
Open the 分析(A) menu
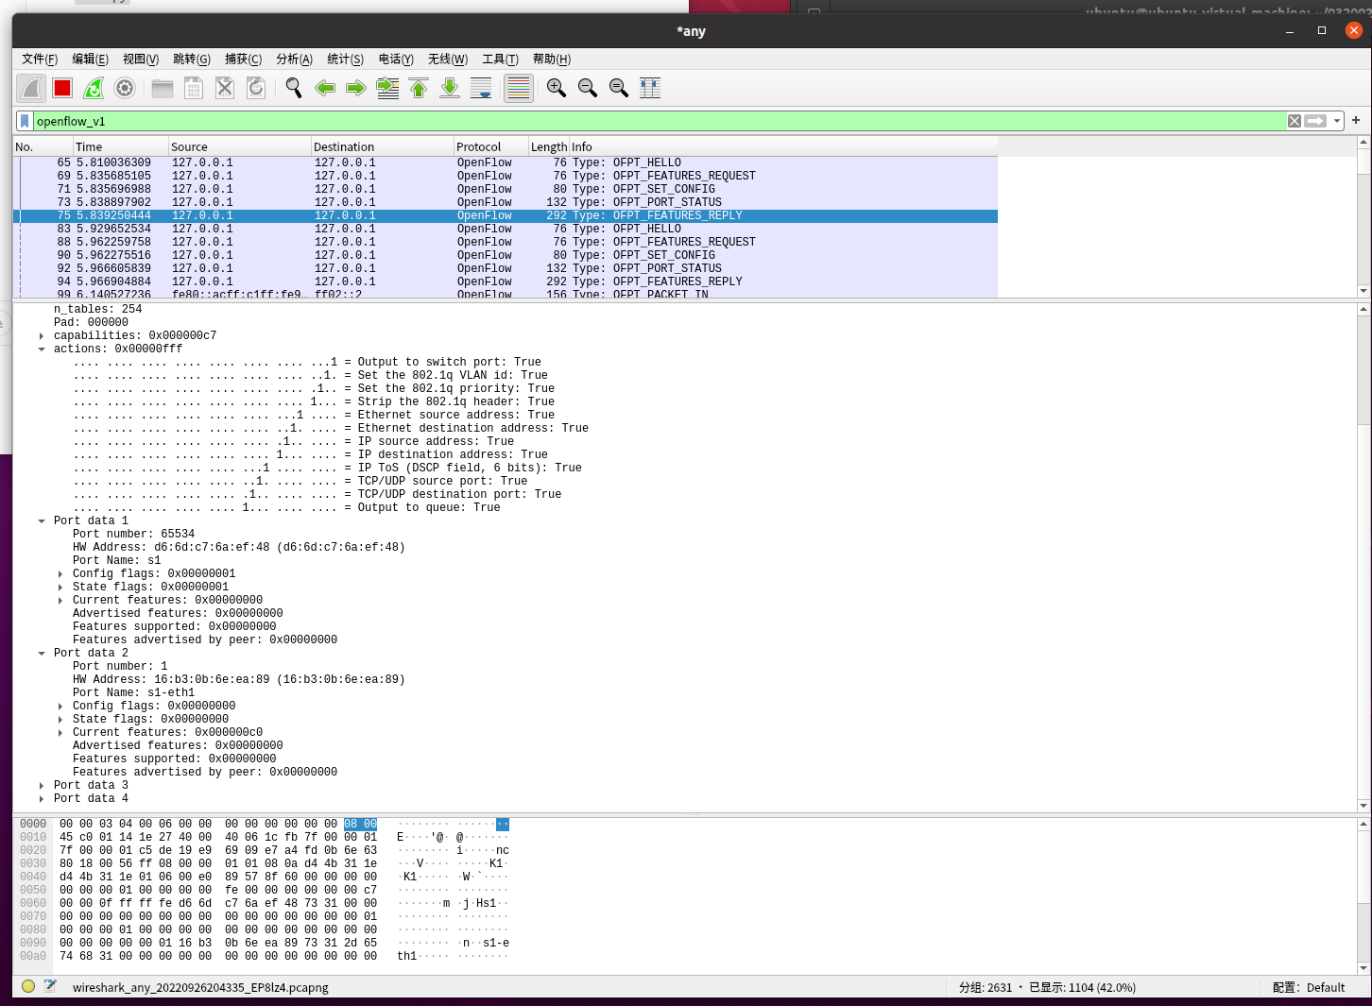pos(294,59)
